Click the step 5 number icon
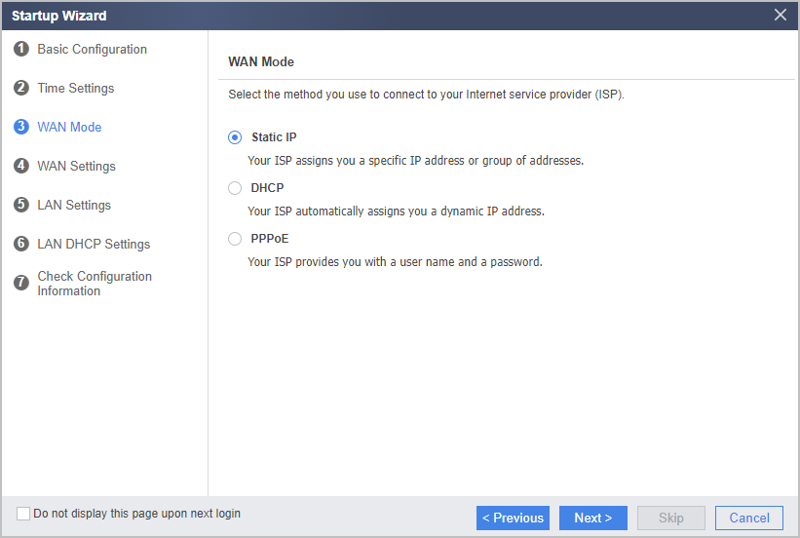This screenshot has width=800, height=538. tap(20, 205)
